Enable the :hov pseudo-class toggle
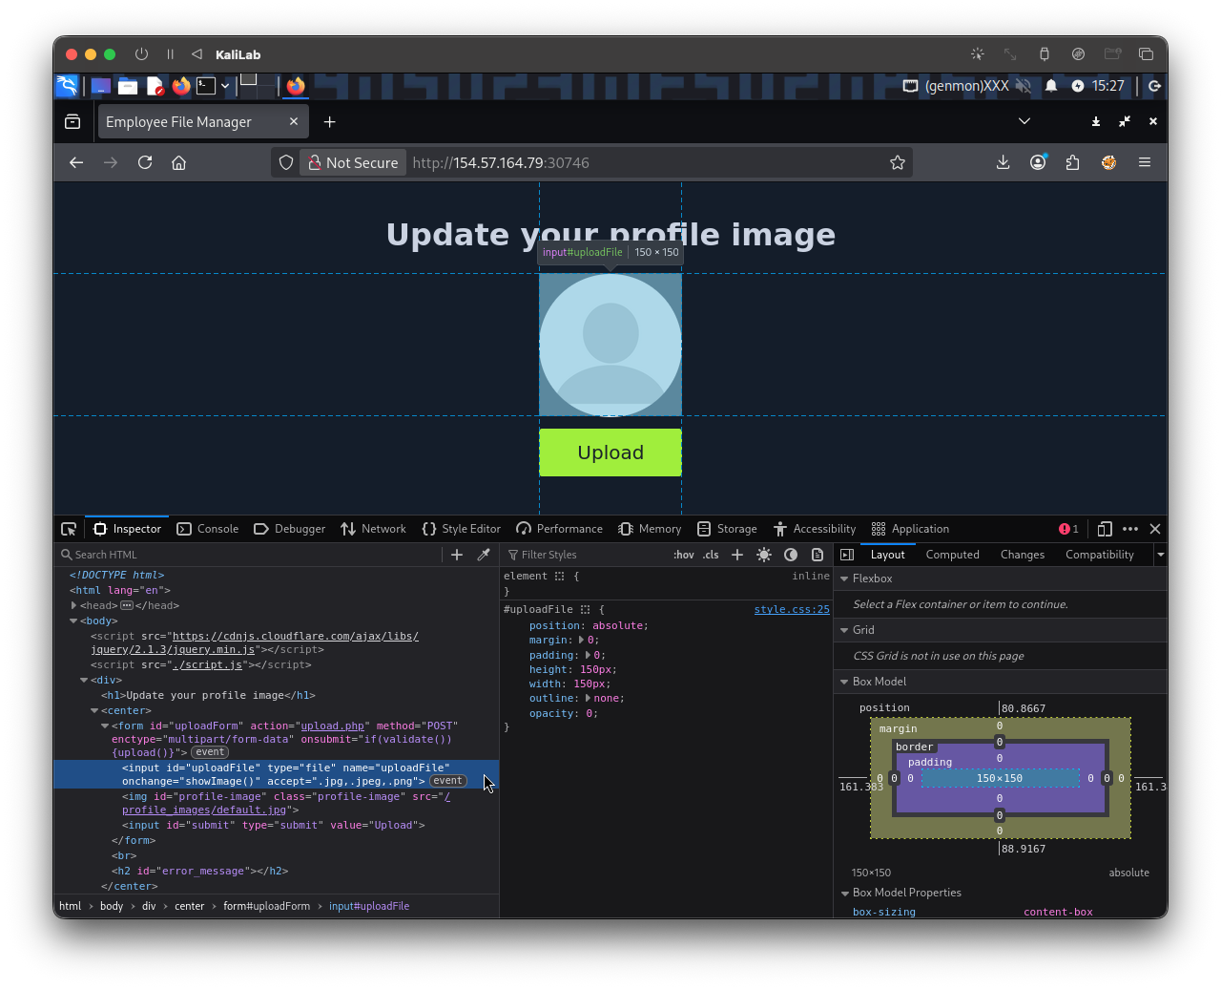 (683, 554)
